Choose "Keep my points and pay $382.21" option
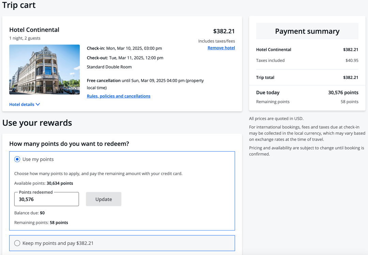 17,243
